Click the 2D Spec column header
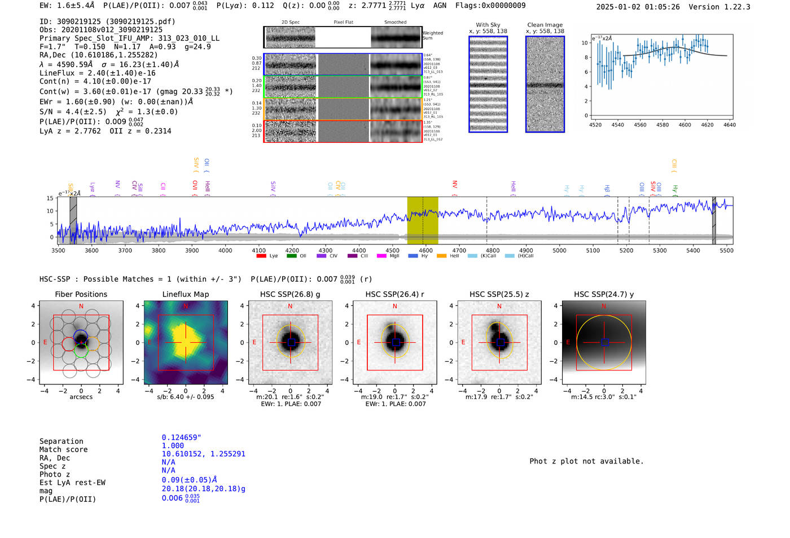This screenshot has height=538, width=790. point(291,22)
